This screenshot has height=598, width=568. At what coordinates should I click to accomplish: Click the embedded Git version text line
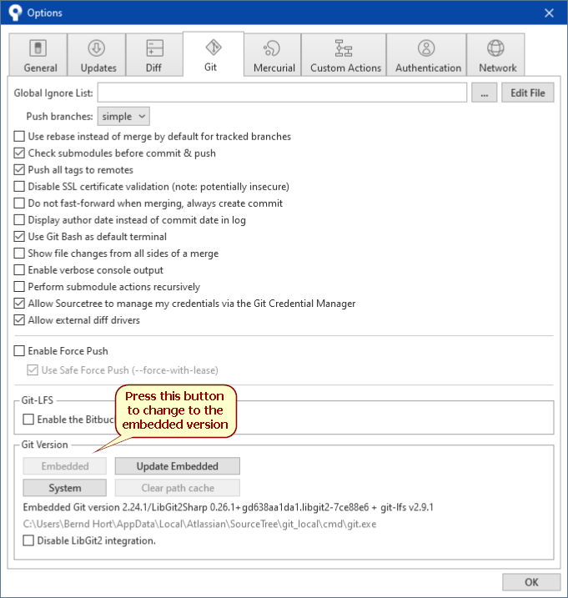click(x=228, y=508)
